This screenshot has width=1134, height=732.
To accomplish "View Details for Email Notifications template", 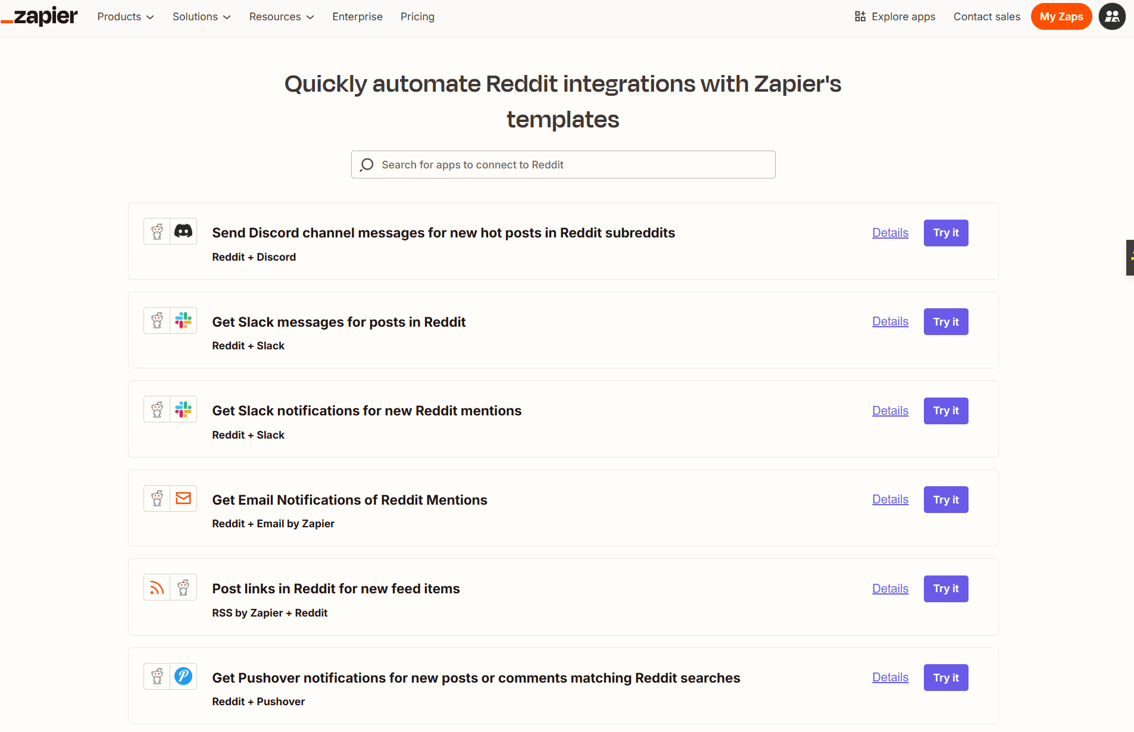I will (890, 499).
